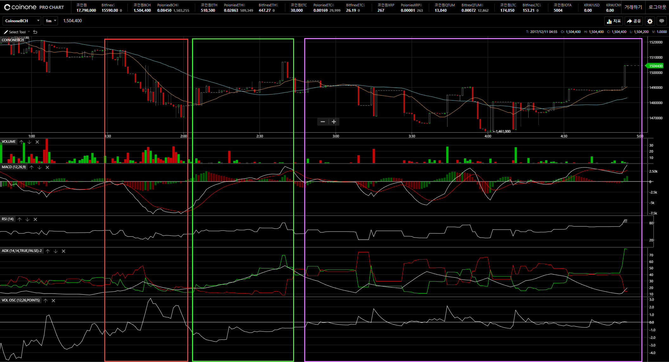
Task: Click the coinone logo
Action: (x=20, y=7)
